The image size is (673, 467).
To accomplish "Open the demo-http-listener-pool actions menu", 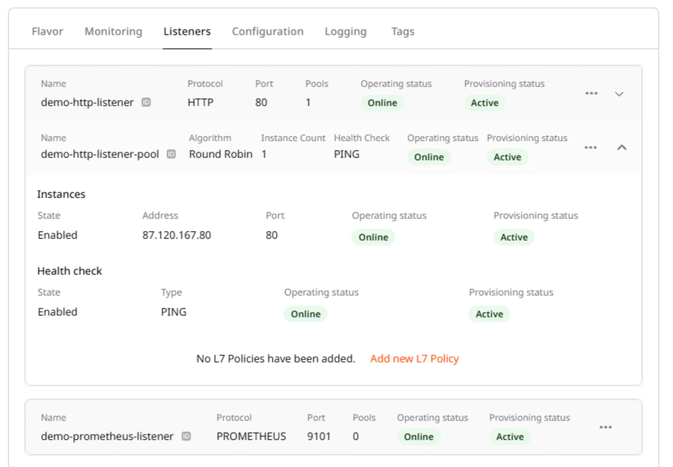I will pos(591,148).
